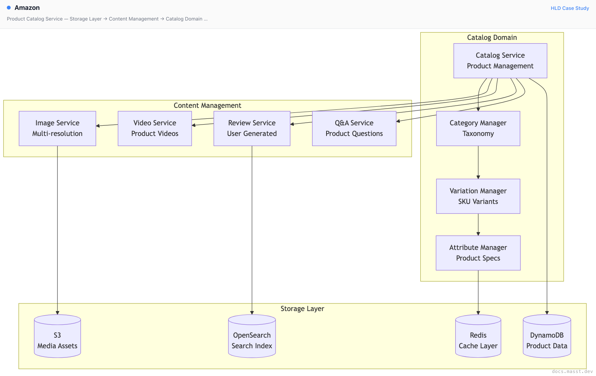Click the Content Management group label

(x=208, y=105)
